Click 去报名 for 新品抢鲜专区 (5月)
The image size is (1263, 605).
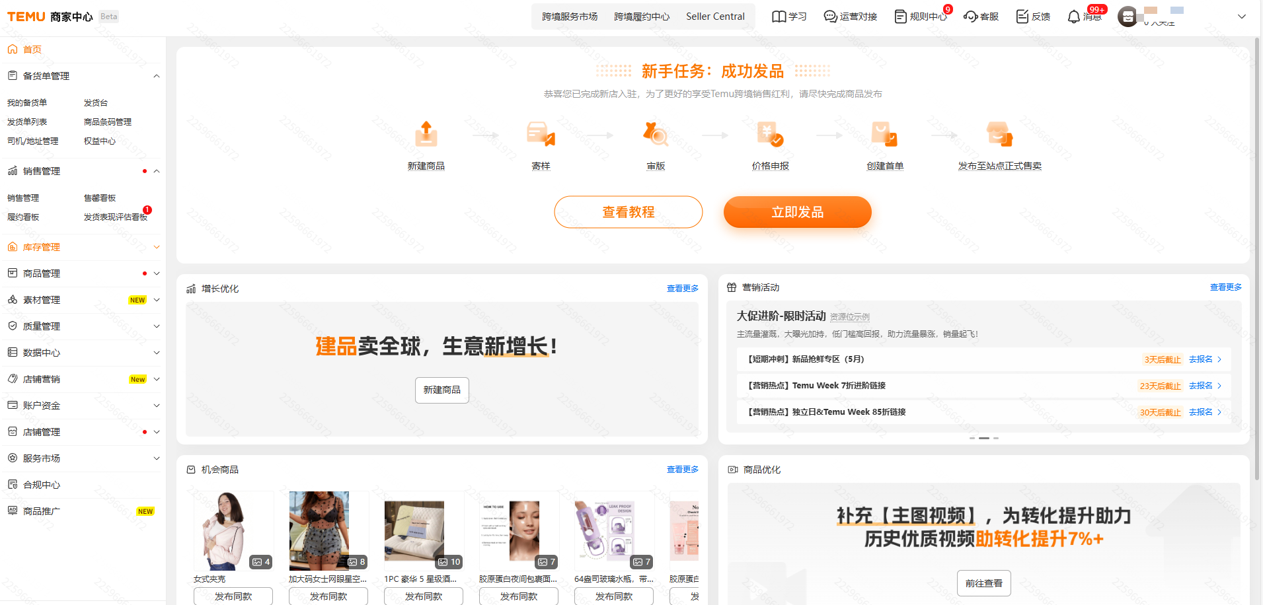coord(1205,359)
